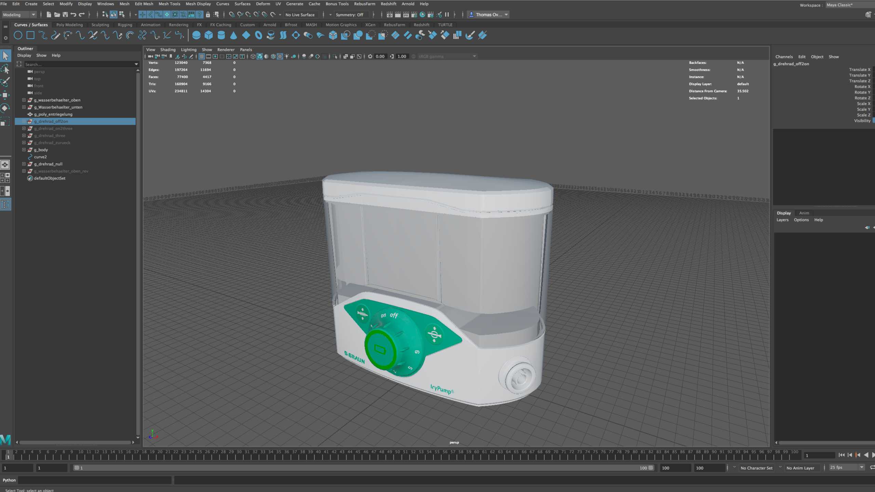Activate the Rotate tool in toolbox
Viewport: 875px width, 492px height.
point(5,108)
